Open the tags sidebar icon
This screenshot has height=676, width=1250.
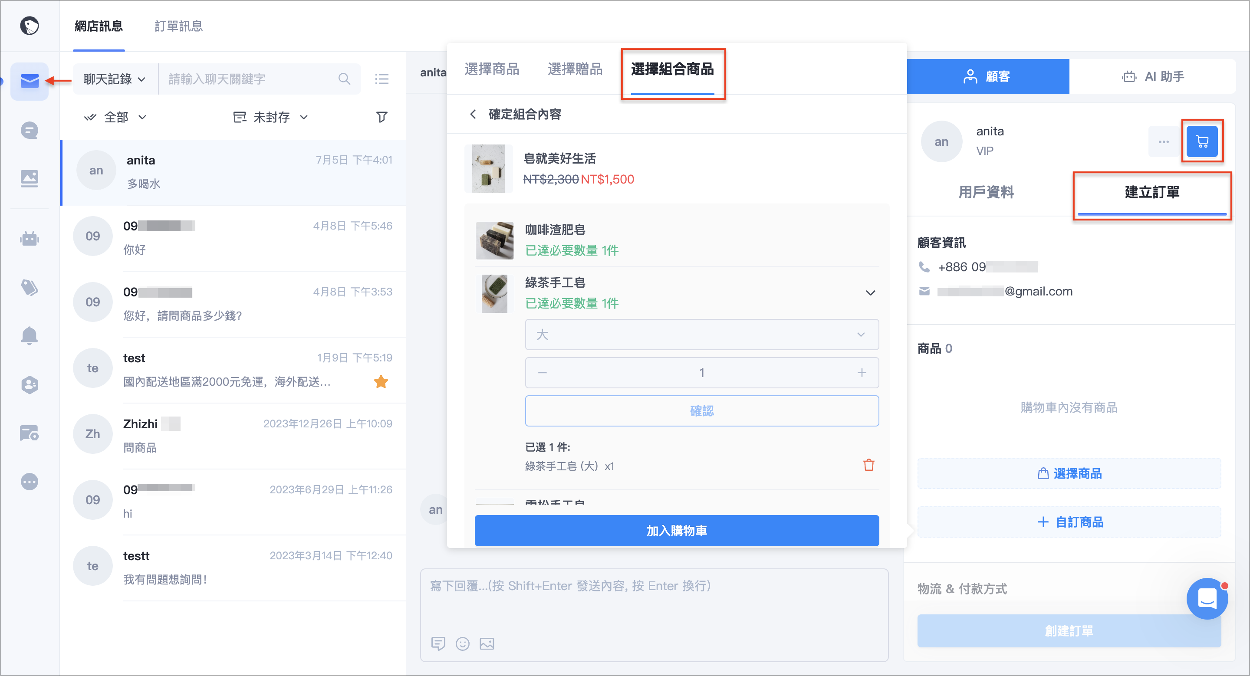30,287
